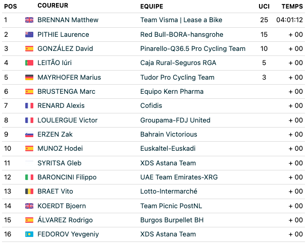This screenshot has width=308, height=243.
Task: Open rider GONZÁLEZ David's profile
Action: pyautogui.click(x=65, y=48)
